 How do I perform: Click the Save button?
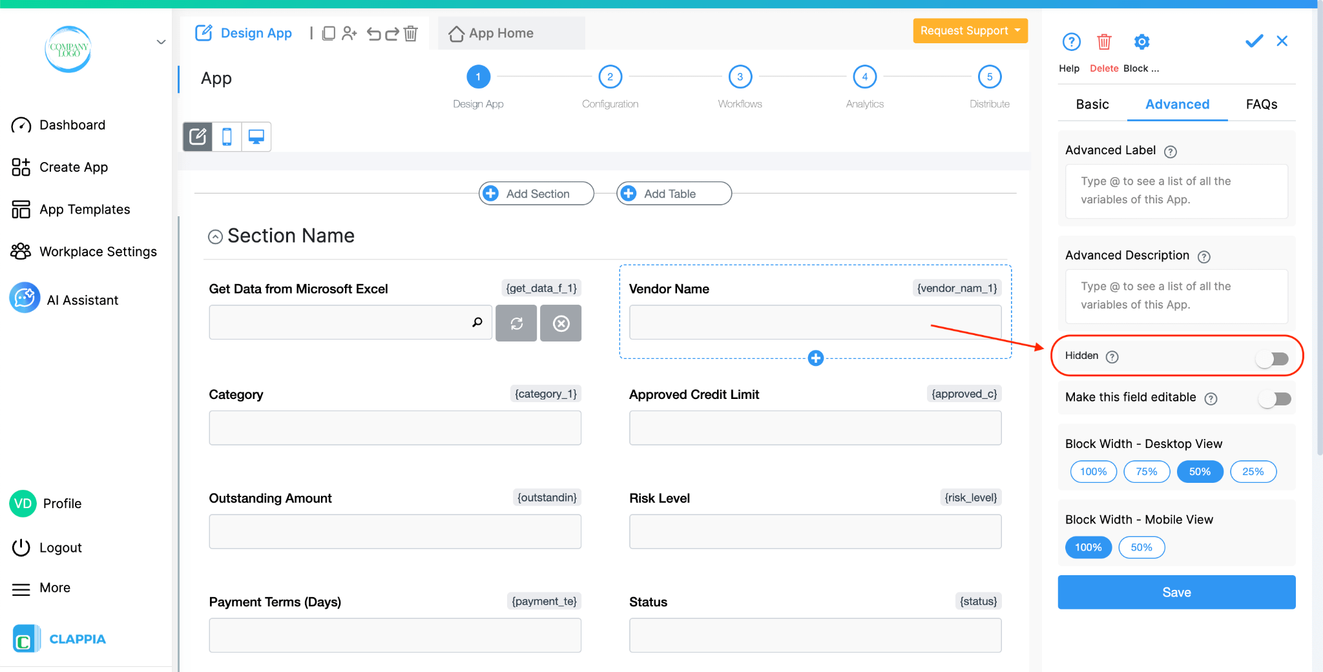[x=1176, y=592]
